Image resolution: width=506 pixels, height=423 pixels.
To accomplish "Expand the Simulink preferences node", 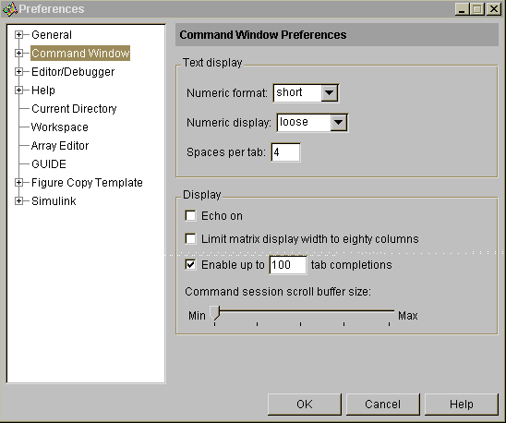I will (x=19, y=200).
